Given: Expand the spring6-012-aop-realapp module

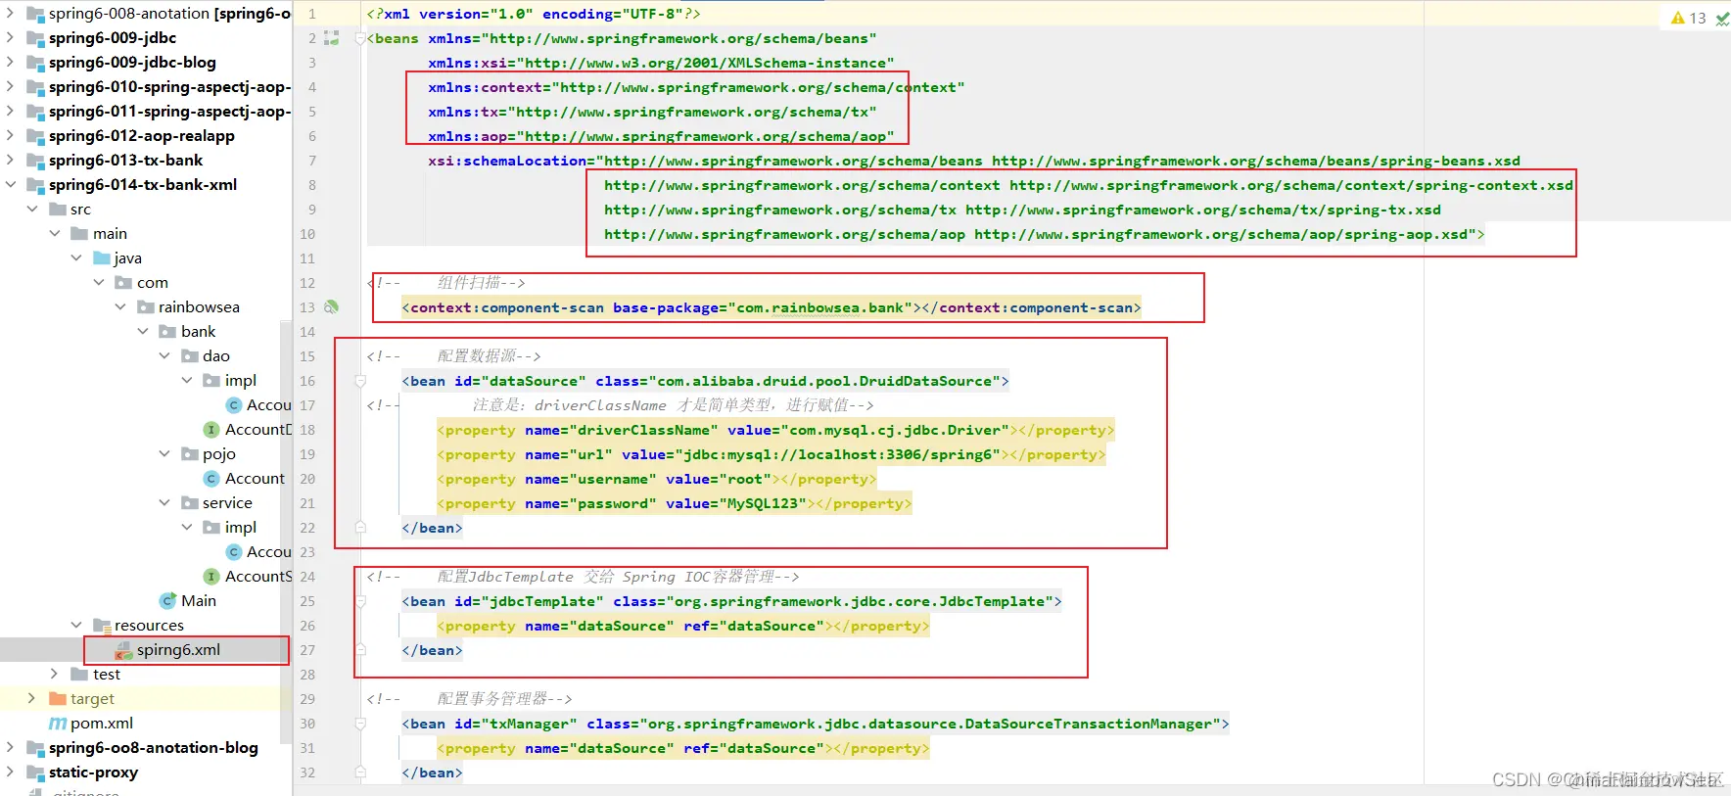Looking at the screenshot, I should tap(10, 135).
